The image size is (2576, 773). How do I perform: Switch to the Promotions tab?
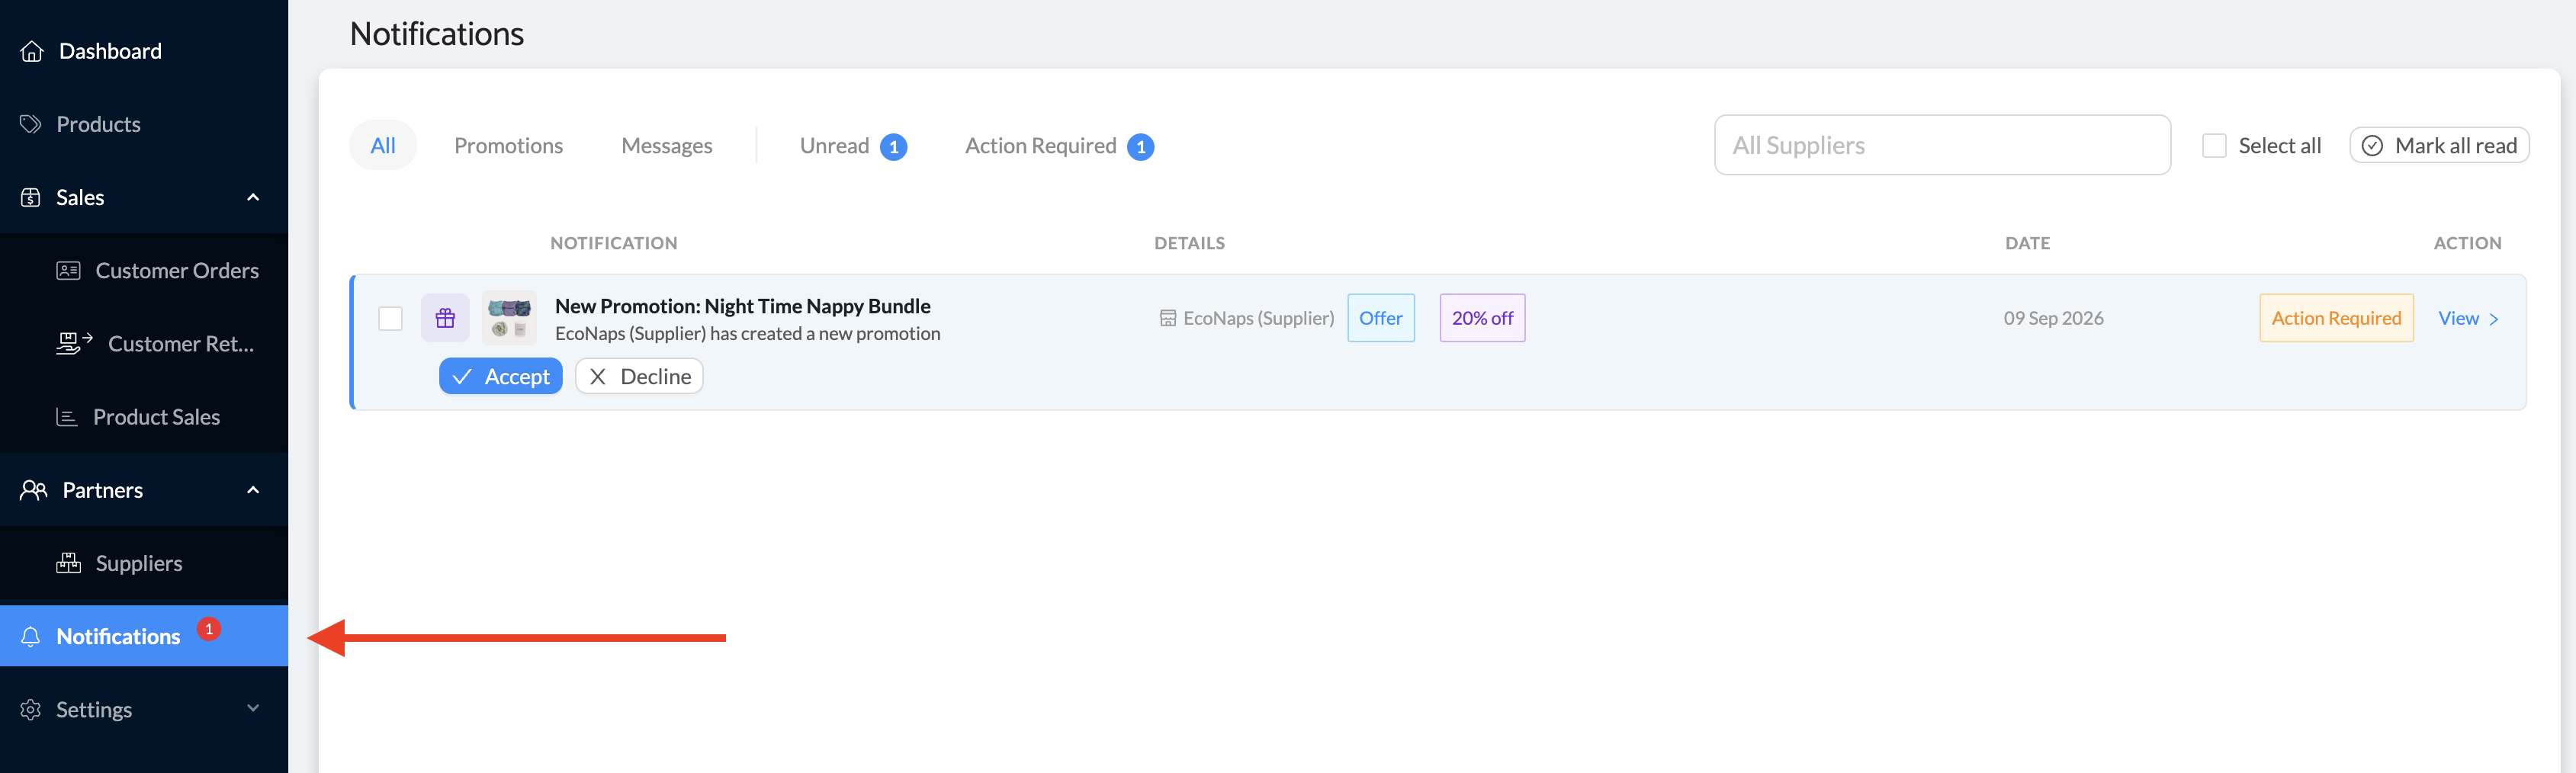508,146
